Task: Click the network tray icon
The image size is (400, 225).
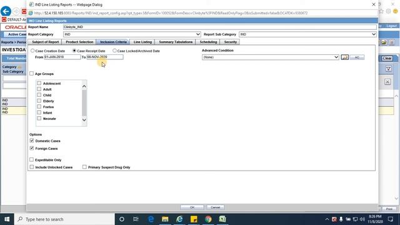Action: (355, 219)
